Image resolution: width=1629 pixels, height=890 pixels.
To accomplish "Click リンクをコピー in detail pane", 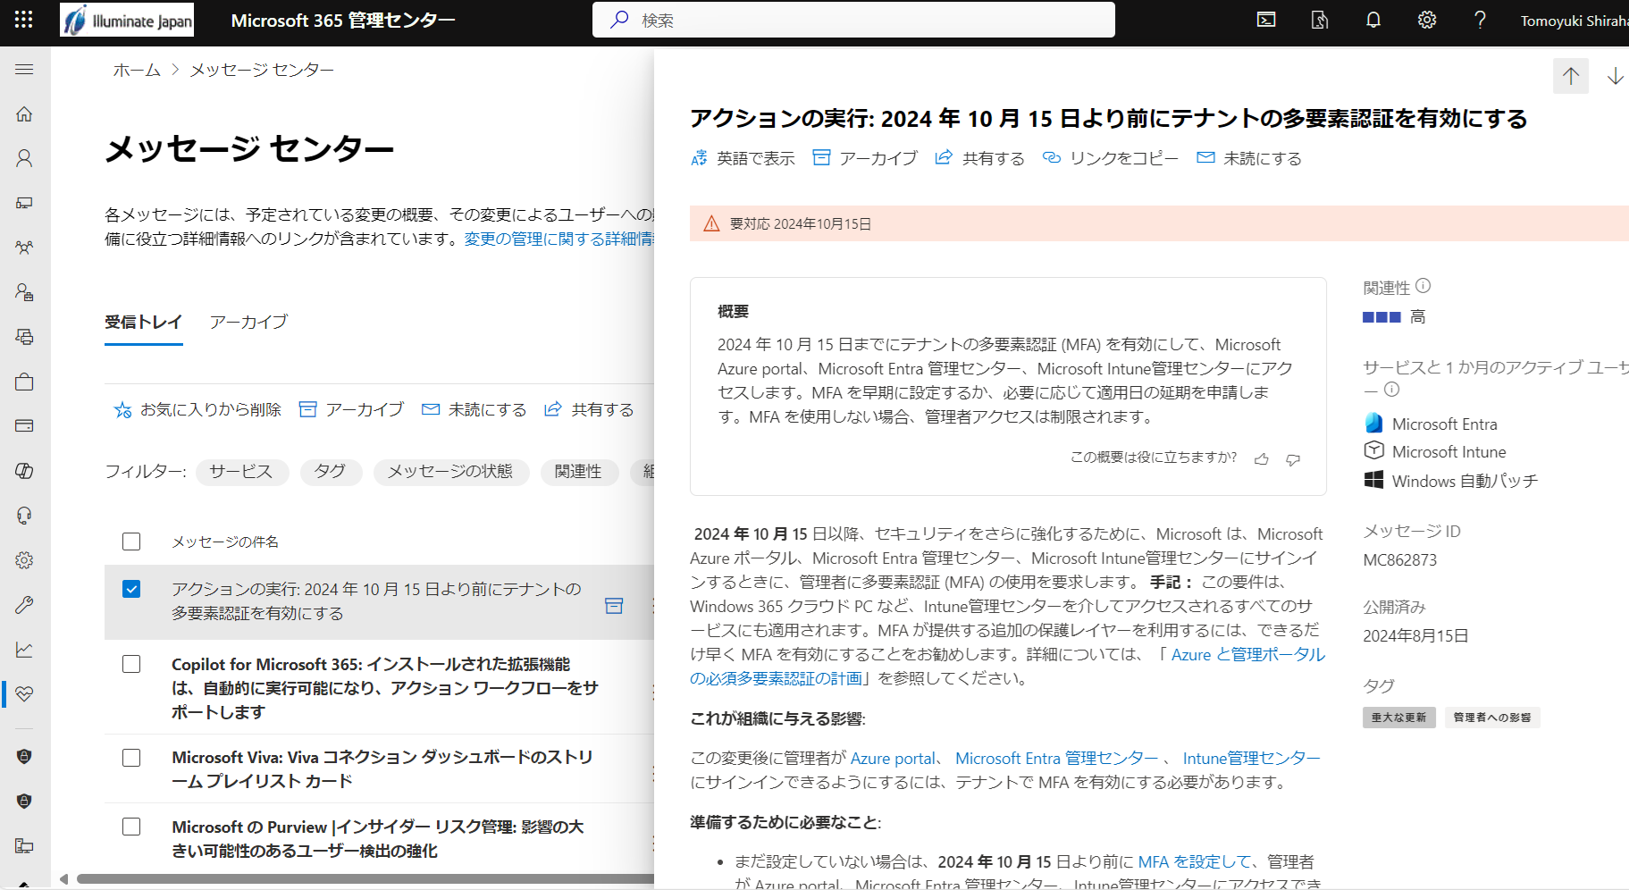I will [1111, 158].
